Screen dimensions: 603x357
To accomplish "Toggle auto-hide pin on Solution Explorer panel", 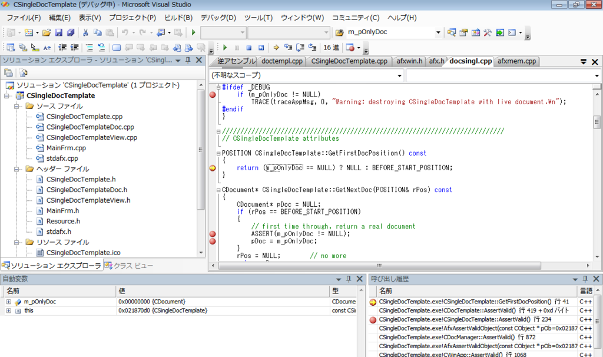I will (188, 60).
